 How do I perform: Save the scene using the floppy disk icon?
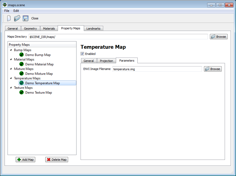click(25, 18)
